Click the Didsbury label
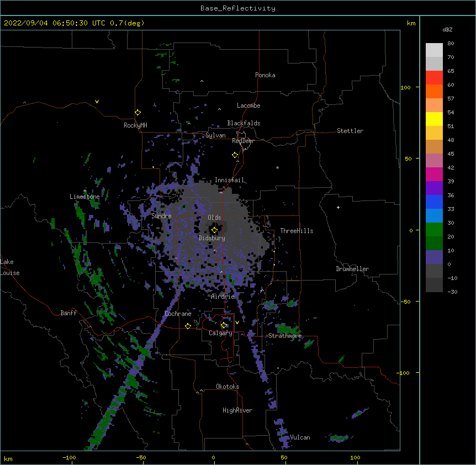Screen dimensions: 476x465 coord(212,238)
